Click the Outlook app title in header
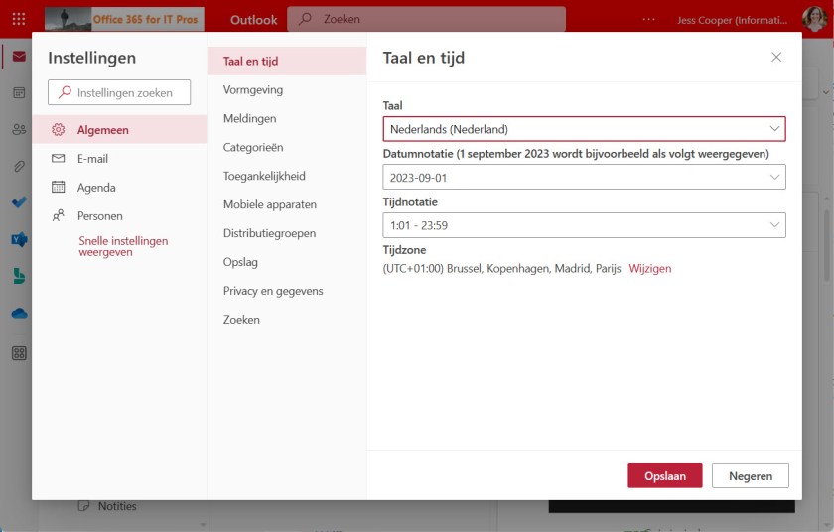The width and height of the screenshot is (834, 532). point(254,20)
